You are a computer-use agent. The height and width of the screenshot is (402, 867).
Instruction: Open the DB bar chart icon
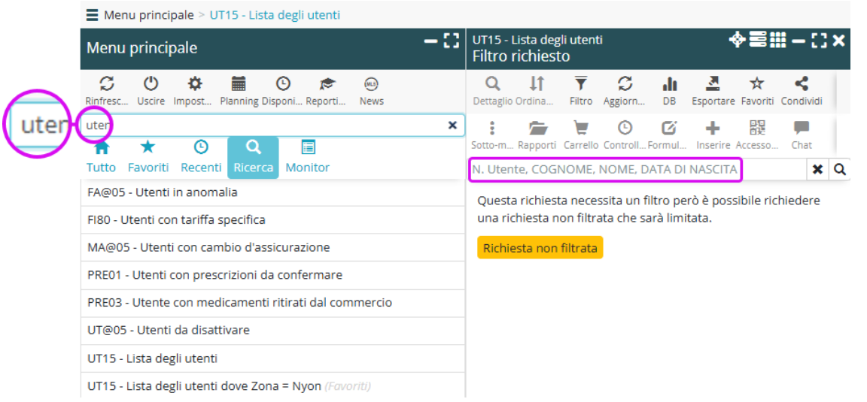point(669,84)
